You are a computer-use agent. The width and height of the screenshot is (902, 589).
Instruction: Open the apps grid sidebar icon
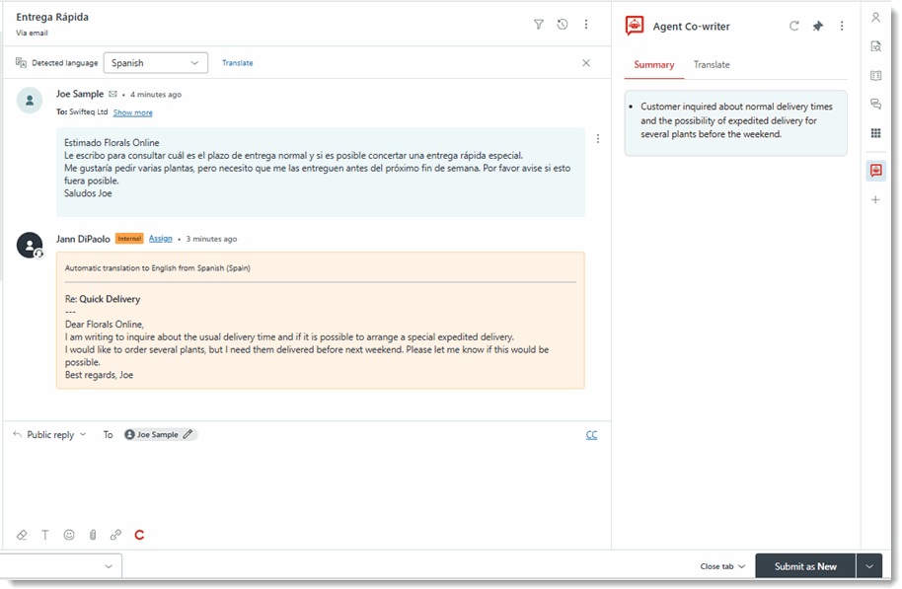pyautogui.click(x=875, y=133)
